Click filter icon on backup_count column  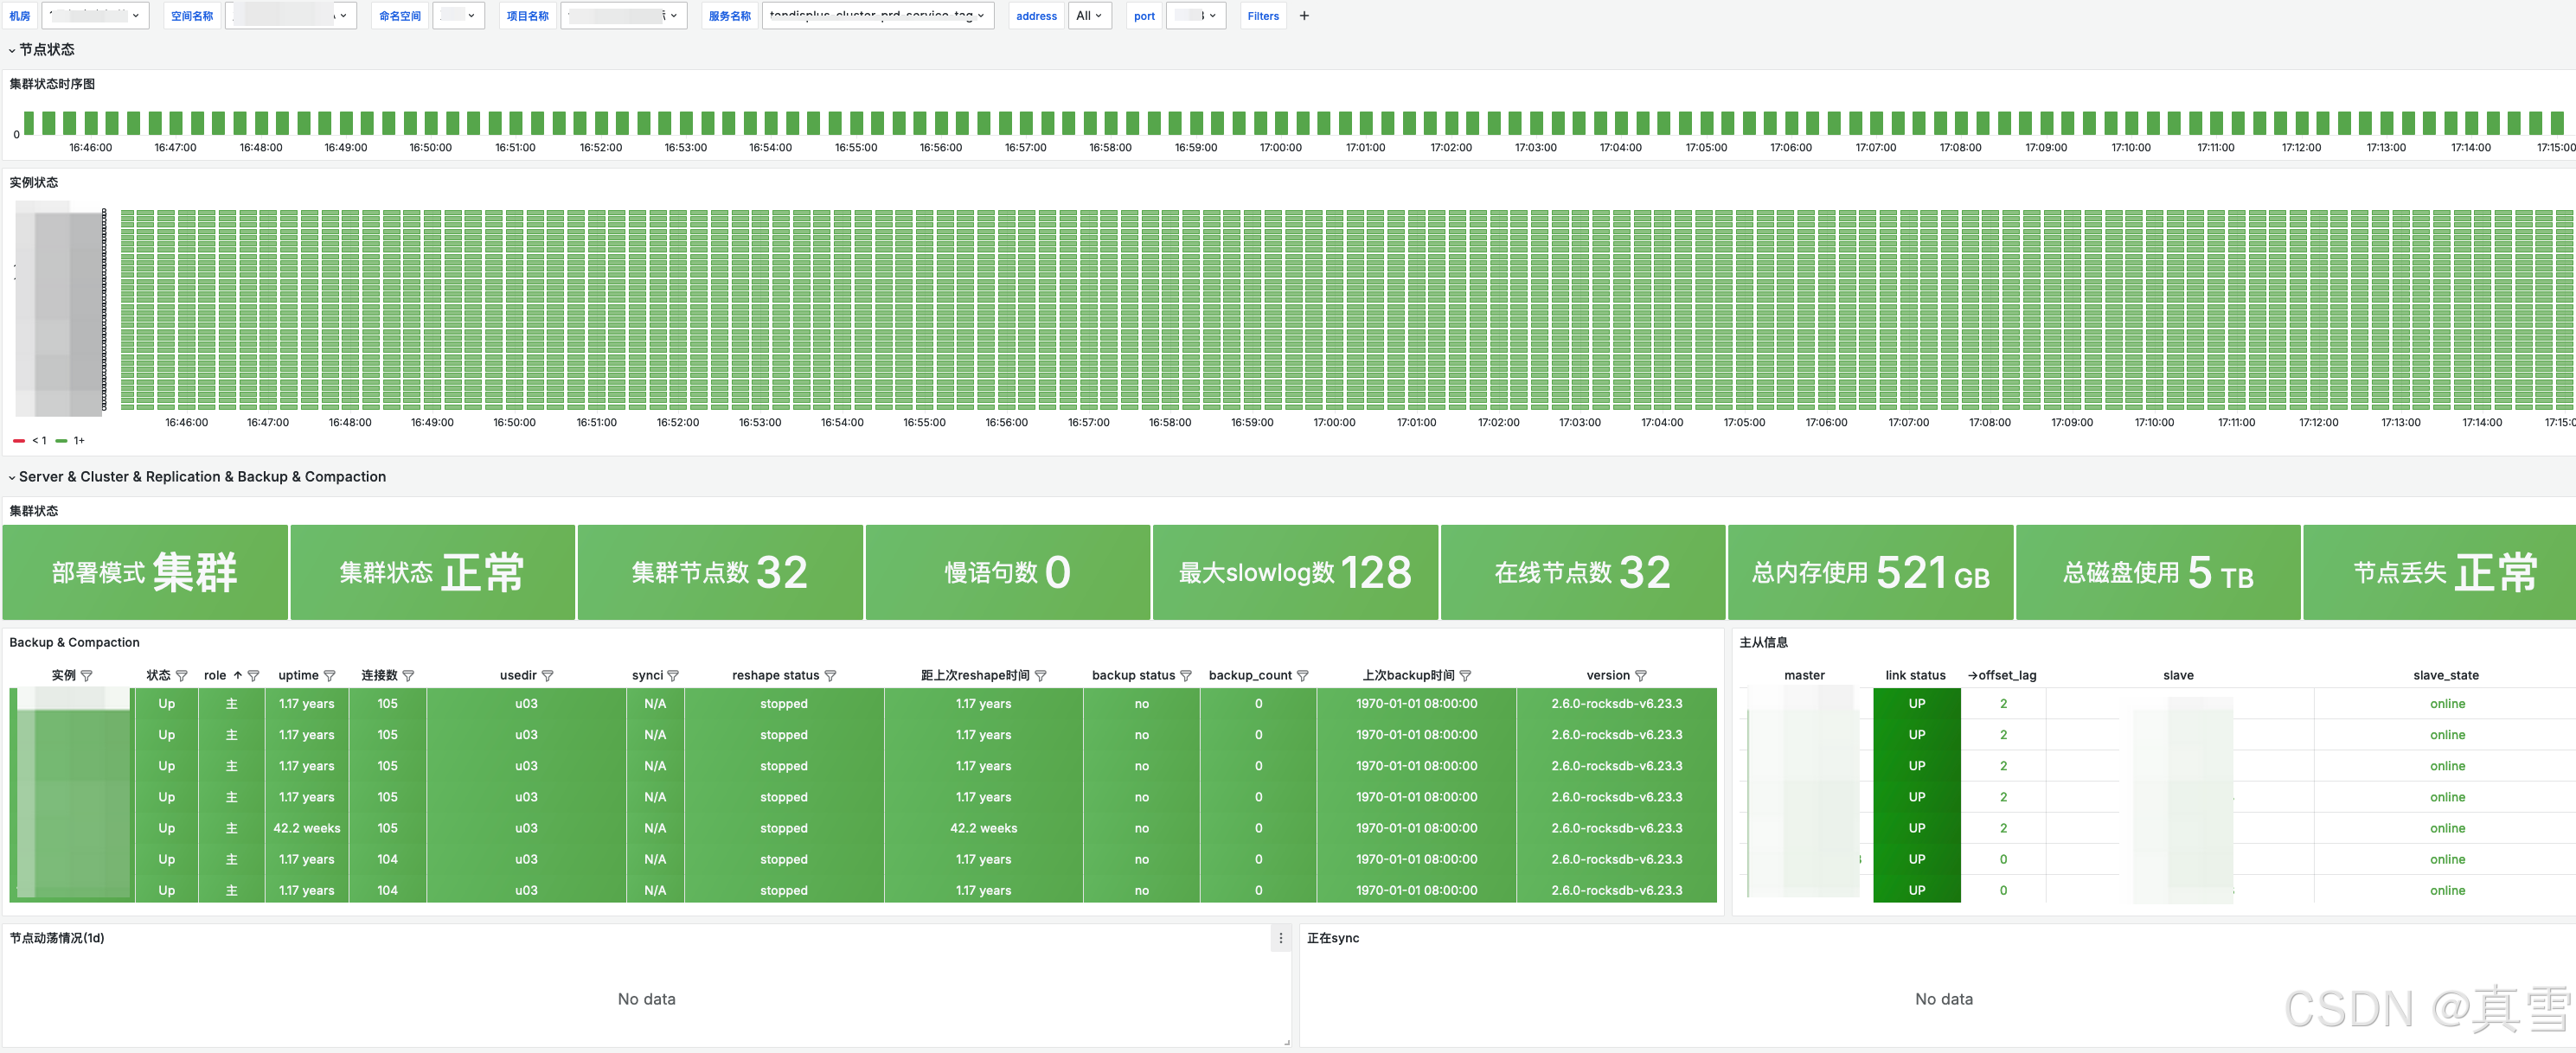(1302, 676)
